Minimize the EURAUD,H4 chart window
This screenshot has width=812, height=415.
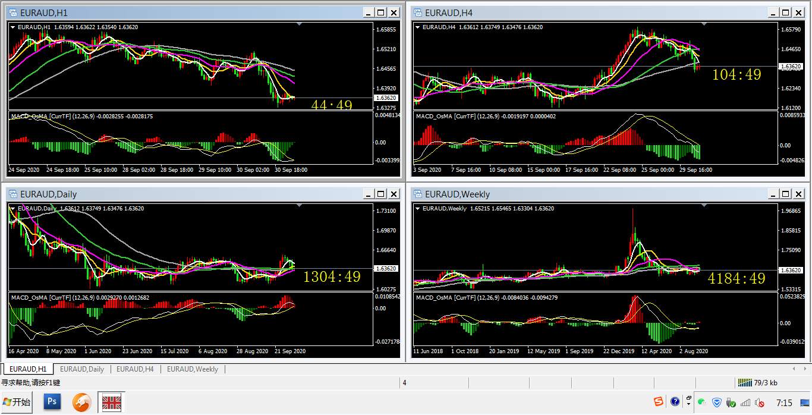pyautogui.click(x=773, y=12)
